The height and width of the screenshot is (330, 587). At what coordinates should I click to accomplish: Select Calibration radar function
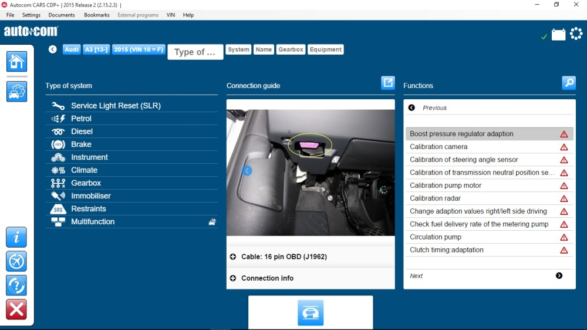490,198
